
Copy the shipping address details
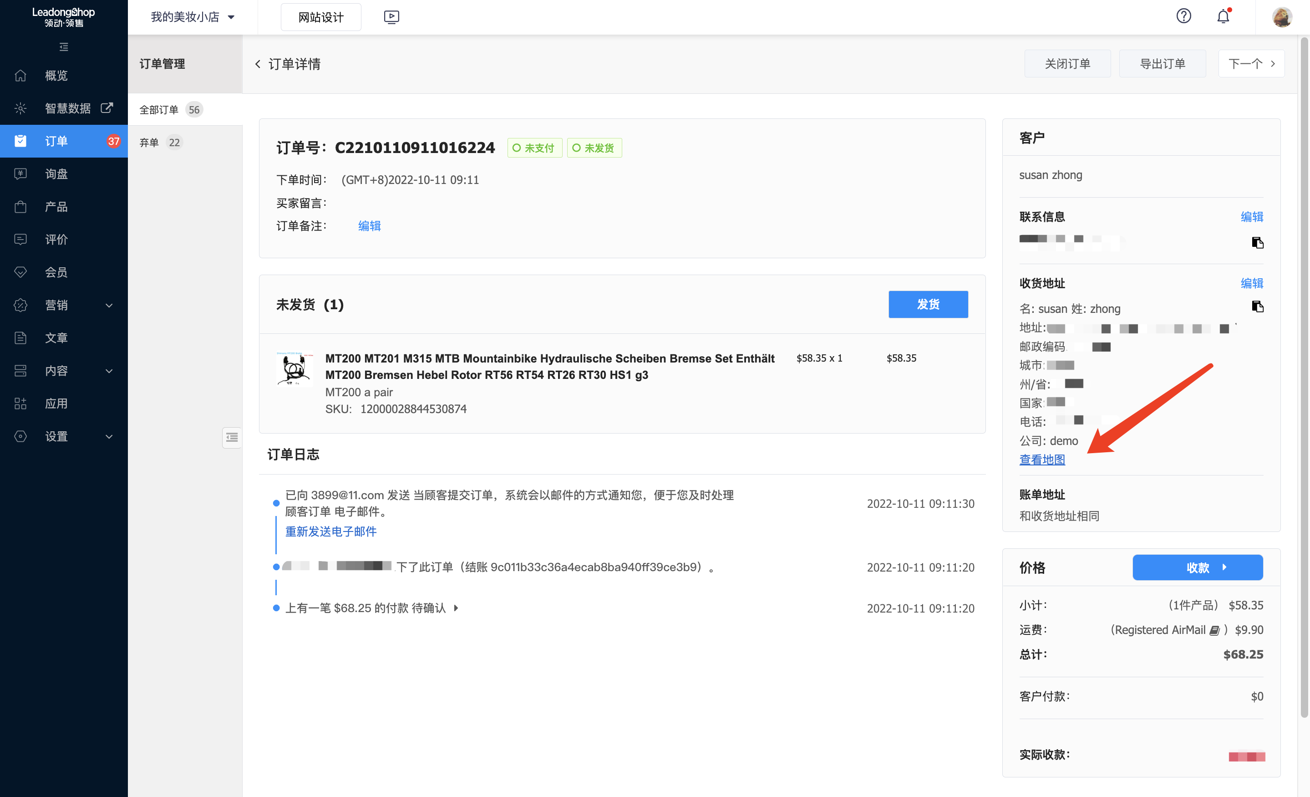tap(1257, 307)
